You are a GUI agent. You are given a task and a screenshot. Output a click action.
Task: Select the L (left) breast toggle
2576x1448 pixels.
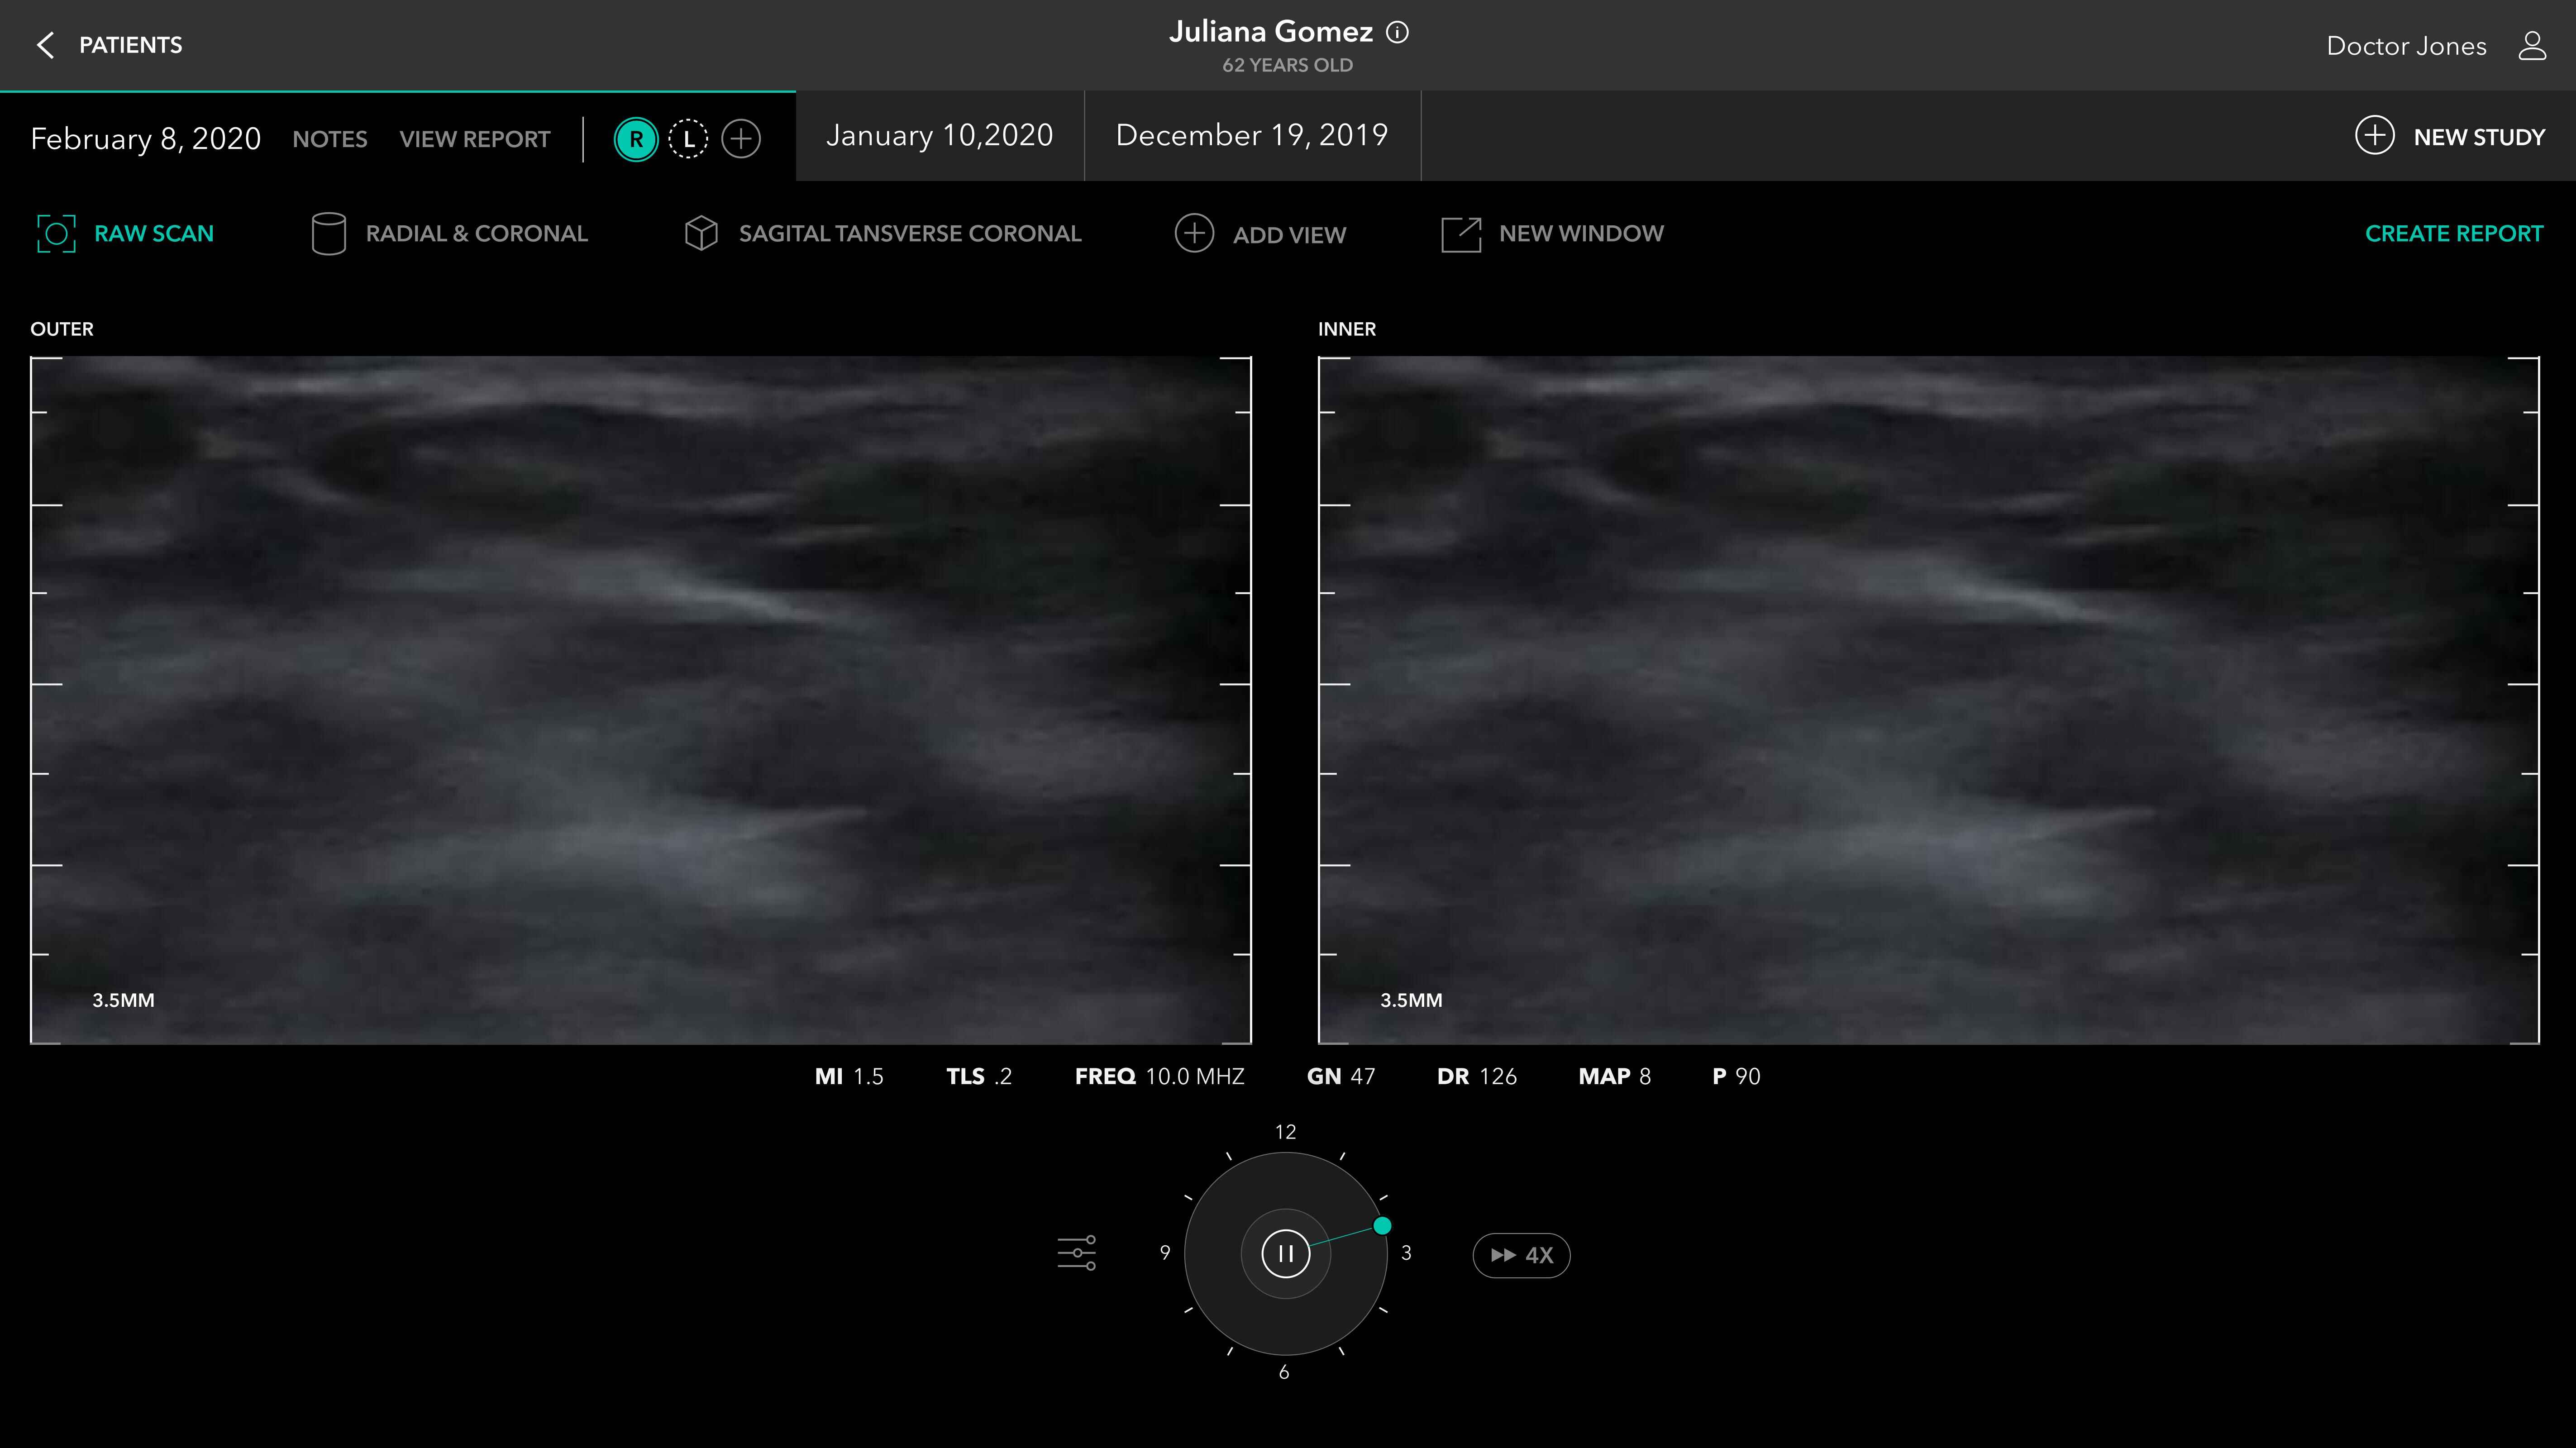coord(688,139)
